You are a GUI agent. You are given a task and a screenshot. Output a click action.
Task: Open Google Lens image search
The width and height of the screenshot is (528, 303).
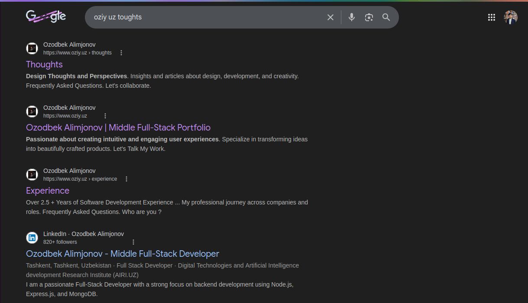[369, 17]
